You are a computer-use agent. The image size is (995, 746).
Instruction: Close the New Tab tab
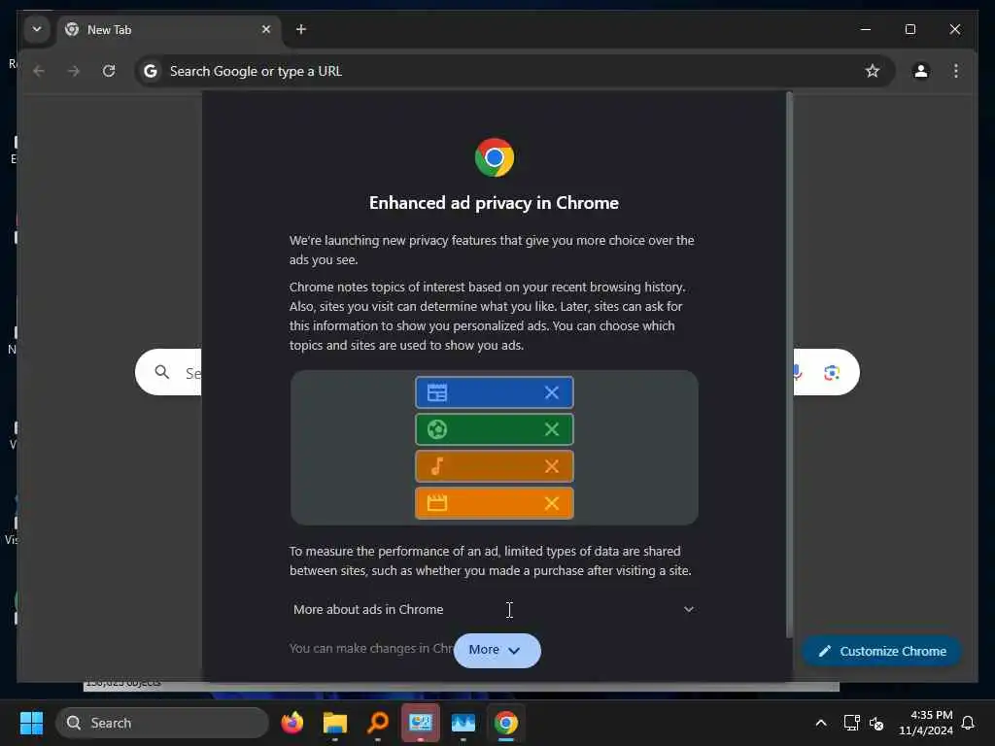(266, 29)
